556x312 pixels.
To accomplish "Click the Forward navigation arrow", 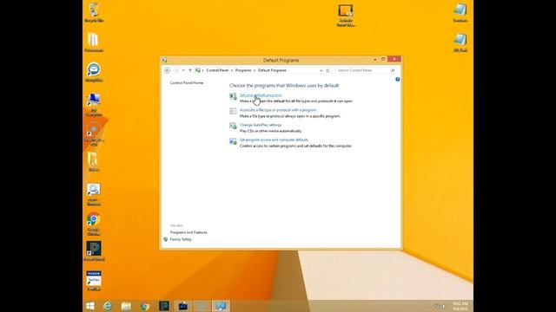I will pyautogui.click(x=176, y=70).
